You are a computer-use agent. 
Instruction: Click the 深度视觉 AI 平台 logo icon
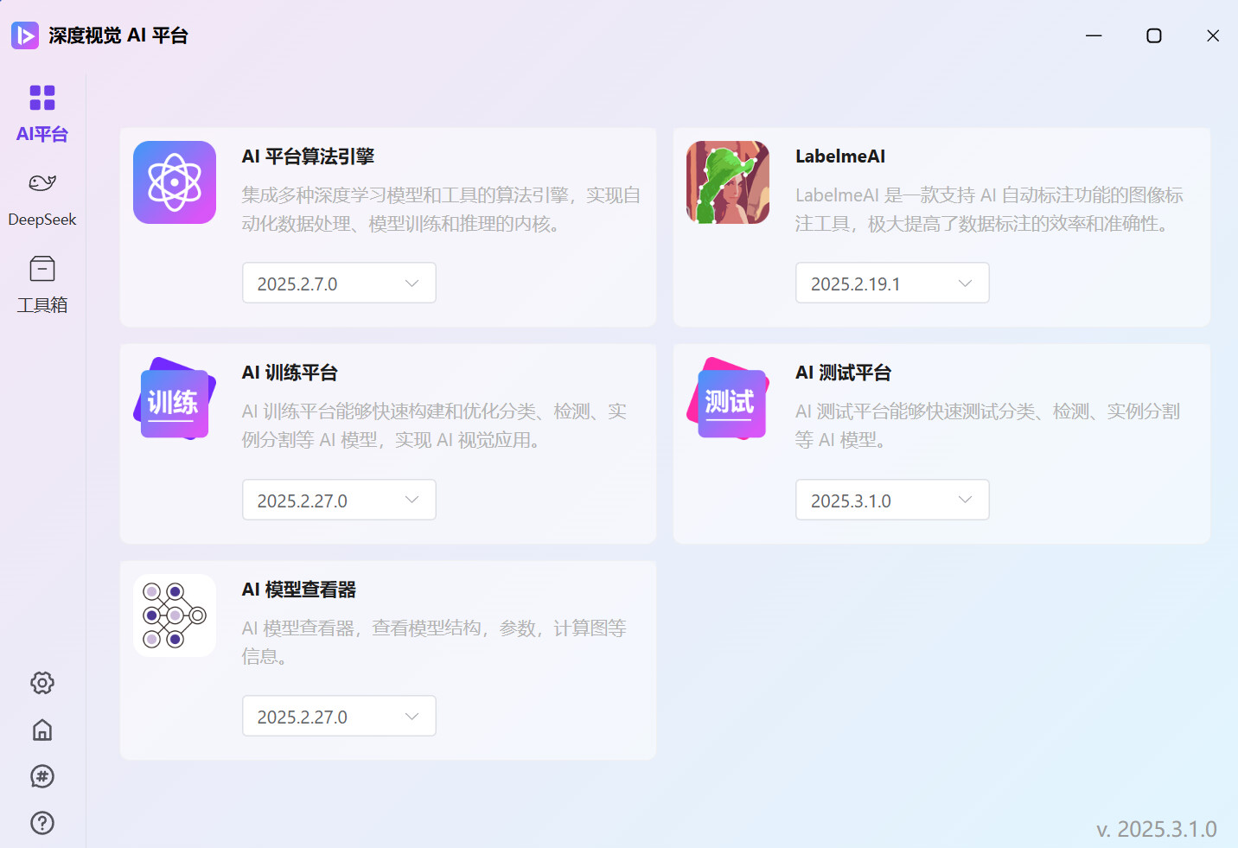(x=25, y=35)
